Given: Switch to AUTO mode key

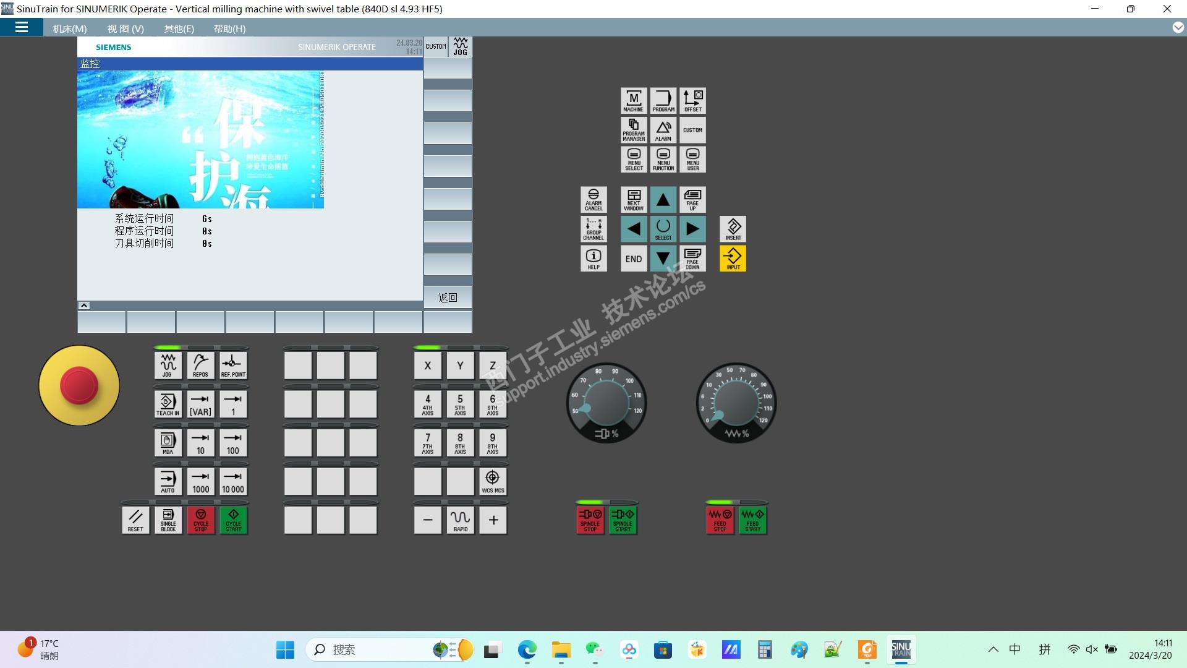Looking at the screenshot, I should click(168, 481).
